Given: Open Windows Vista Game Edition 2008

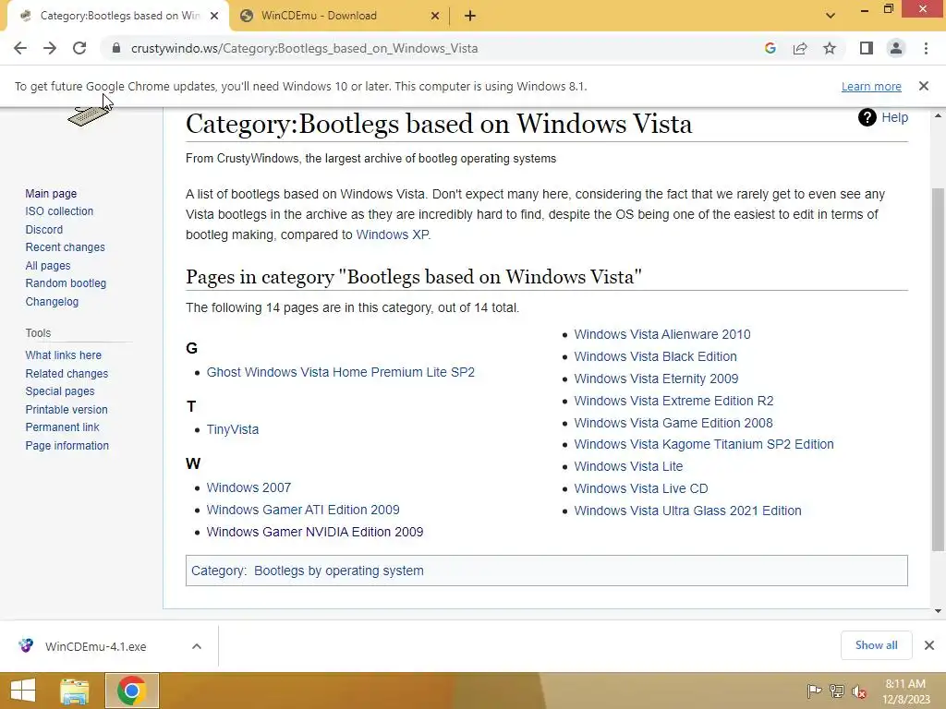Looking at the screenshot, I should 673,423.
